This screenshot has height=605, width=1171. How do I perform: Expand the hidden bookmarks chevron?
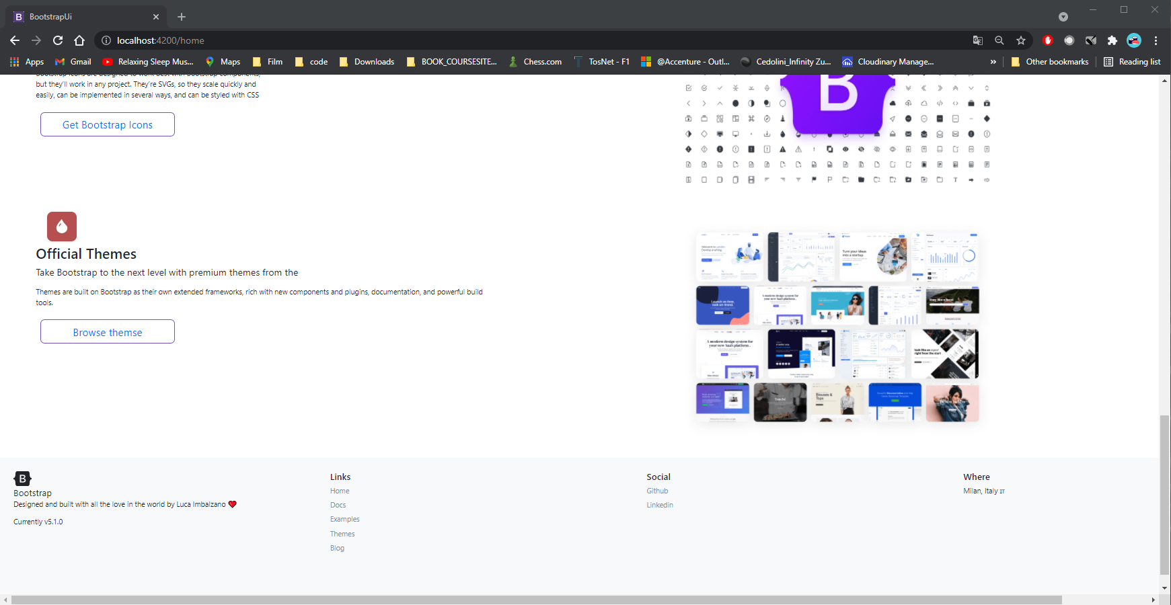coord(993,62)
